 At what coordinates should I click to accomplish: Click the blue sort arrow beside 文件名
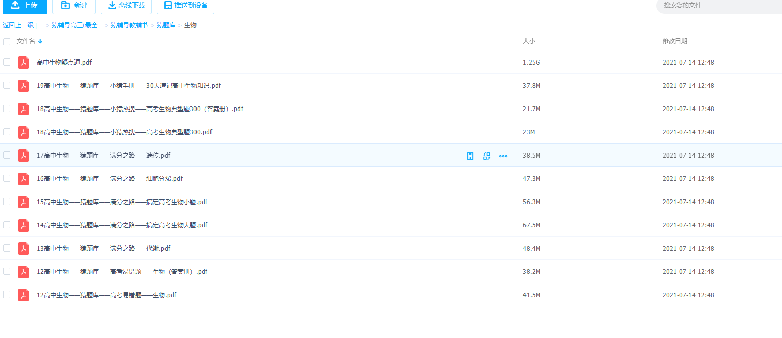coord(40,41)
